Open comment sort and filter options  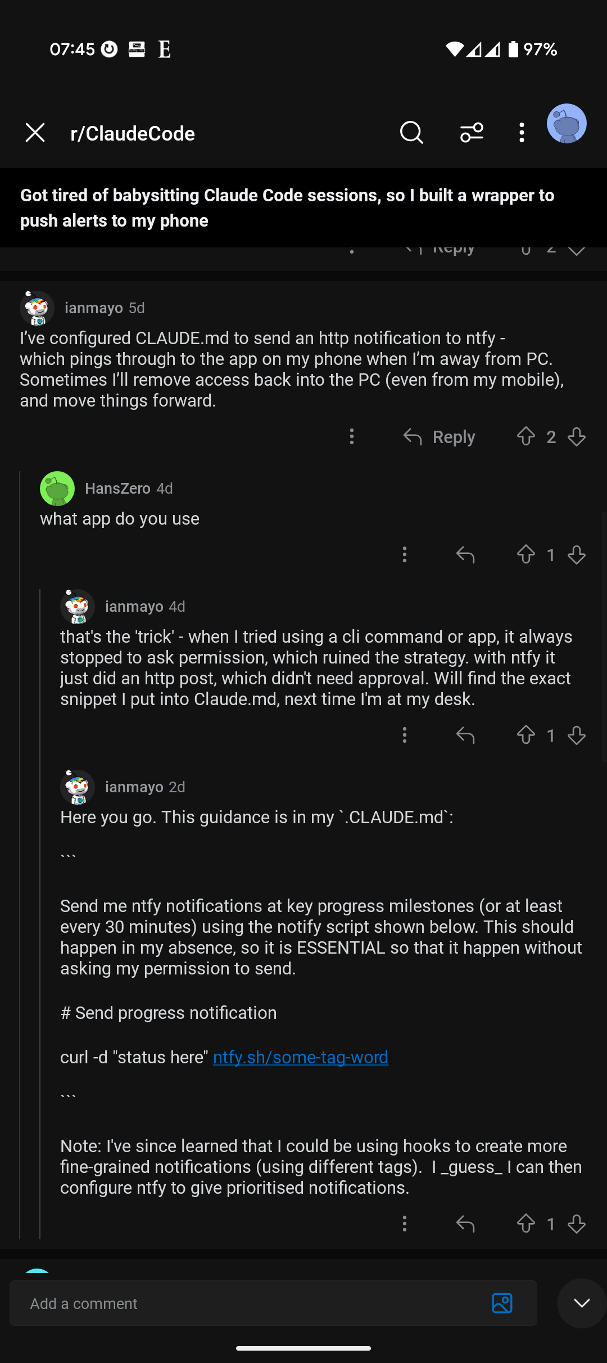pyautogui.click(x=472, y=133)
